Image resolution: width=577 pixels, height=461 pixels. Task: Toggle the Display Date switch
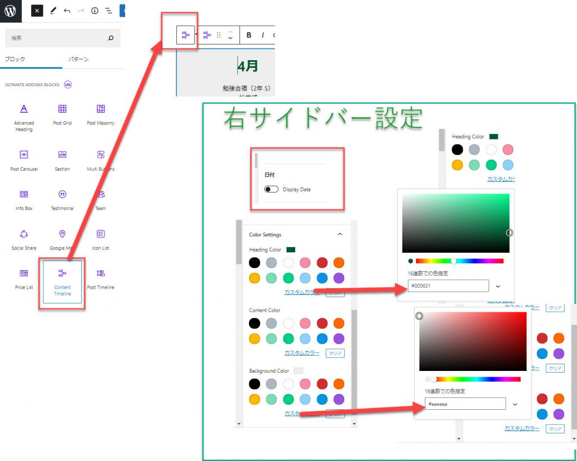(x=271, y=189)
